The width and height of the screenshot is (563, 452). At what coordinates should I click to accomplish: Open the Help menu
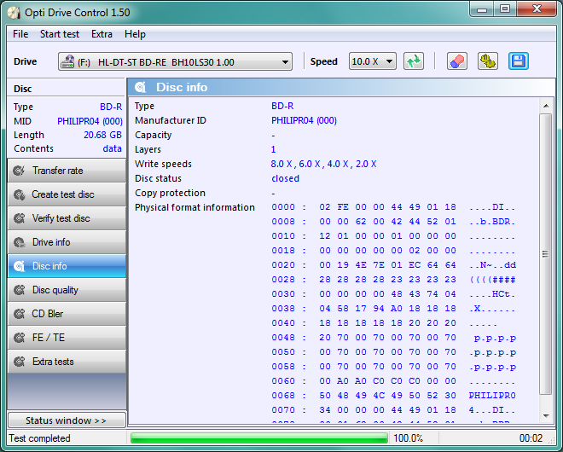click(135, 34)
